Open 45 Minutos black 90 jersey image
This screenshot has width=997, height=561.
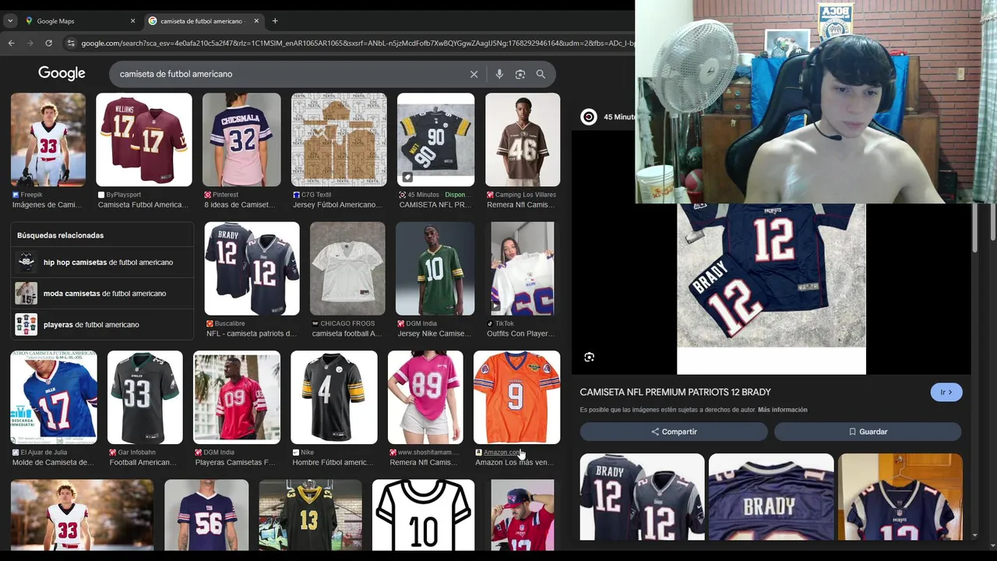435,140
